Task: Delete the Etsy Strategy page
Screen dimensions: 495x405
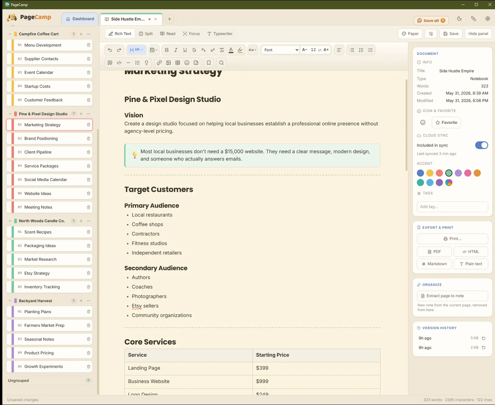Action: click(88, 273)
